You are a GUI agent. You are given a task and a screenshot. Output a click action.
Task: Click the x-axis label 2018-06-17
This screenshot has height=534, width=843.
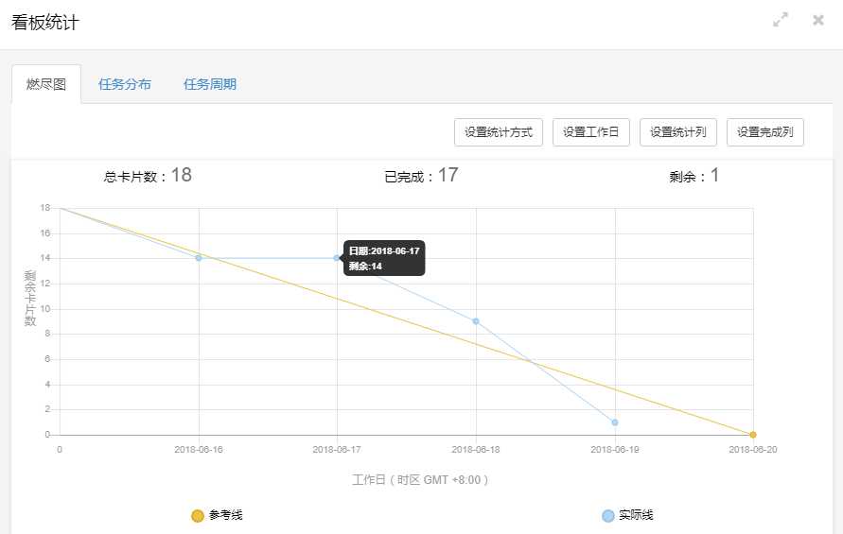tap(337, 450)
